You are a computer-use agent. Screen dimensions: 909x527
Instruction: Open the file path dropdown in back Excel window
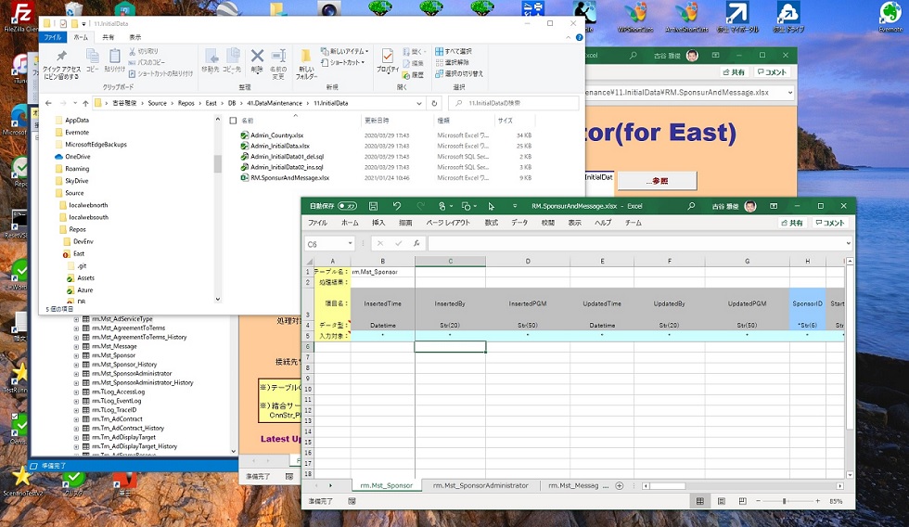pyautogui.click(x=789, y=92)
